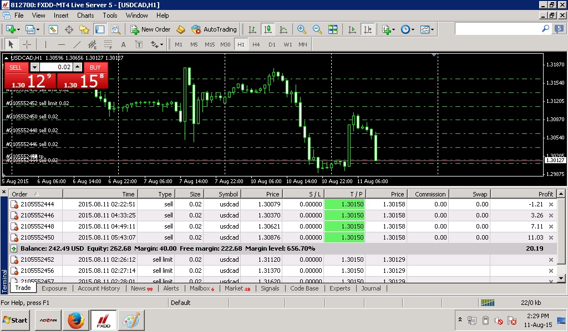
Task: Open the File menu
Action: [x=19, y=15]
